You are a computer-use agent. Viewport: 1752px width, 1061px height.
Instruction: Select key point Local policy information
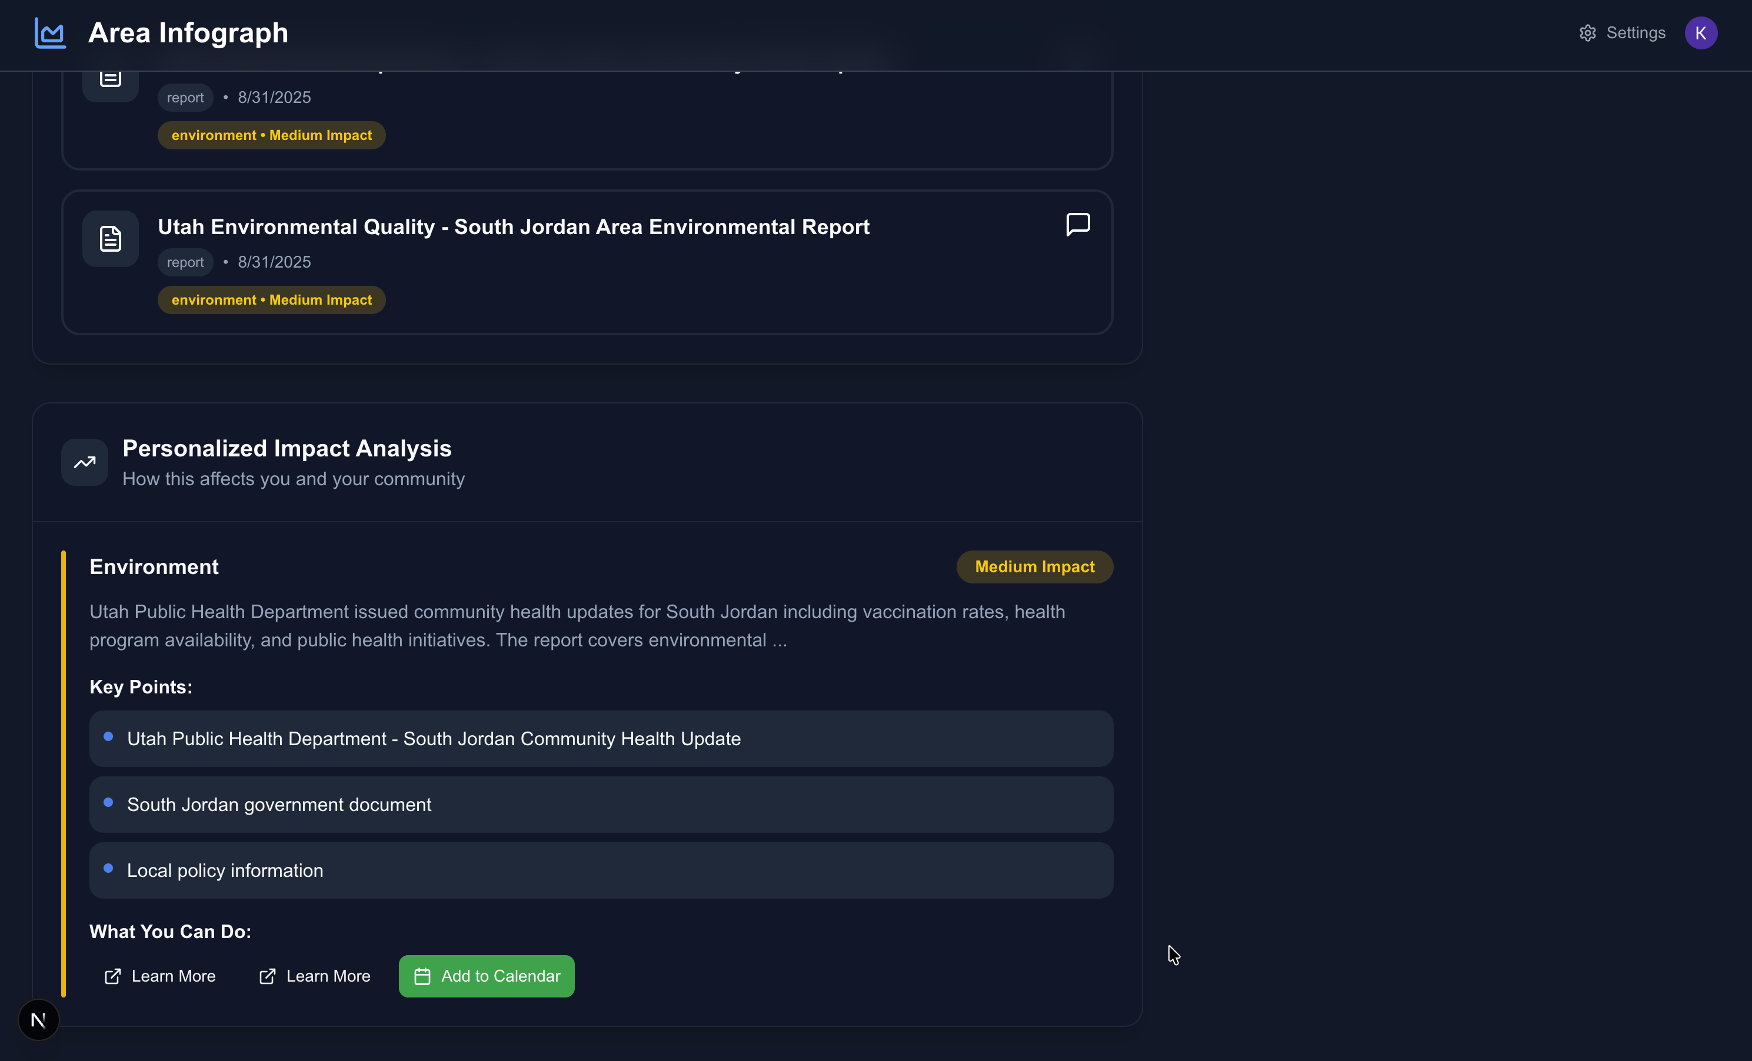(225, 870)
